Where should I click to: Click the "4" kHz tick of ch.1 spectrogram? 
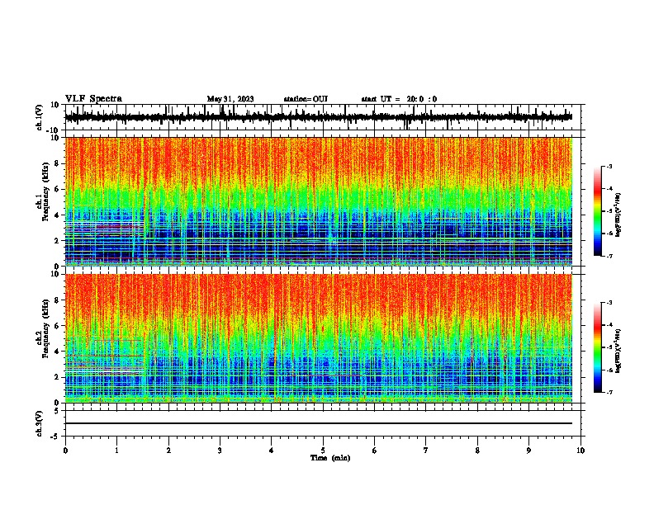[x=57, y=215]
